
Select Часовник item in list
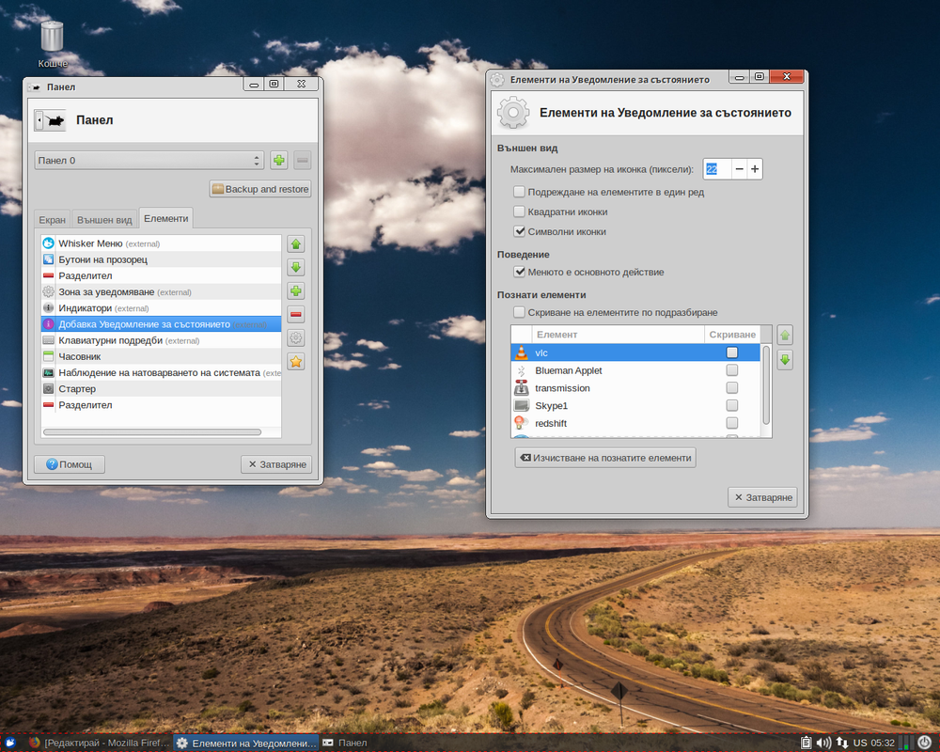coord(161,357)
